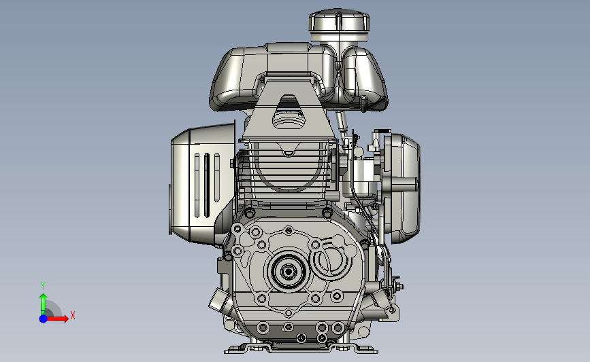This screenshot has width=590, height=362.
Task: Select the slotted muffler cover
Action: click(201, 184)
